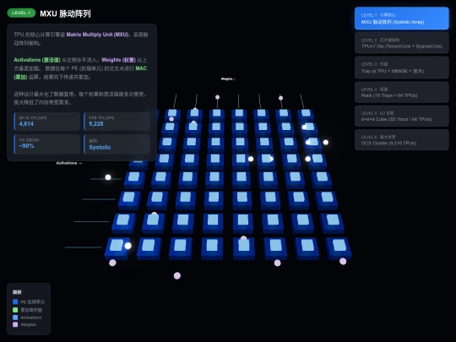
Task: Open Level 2 TPUv7 Die view
Action: [402, 43]
